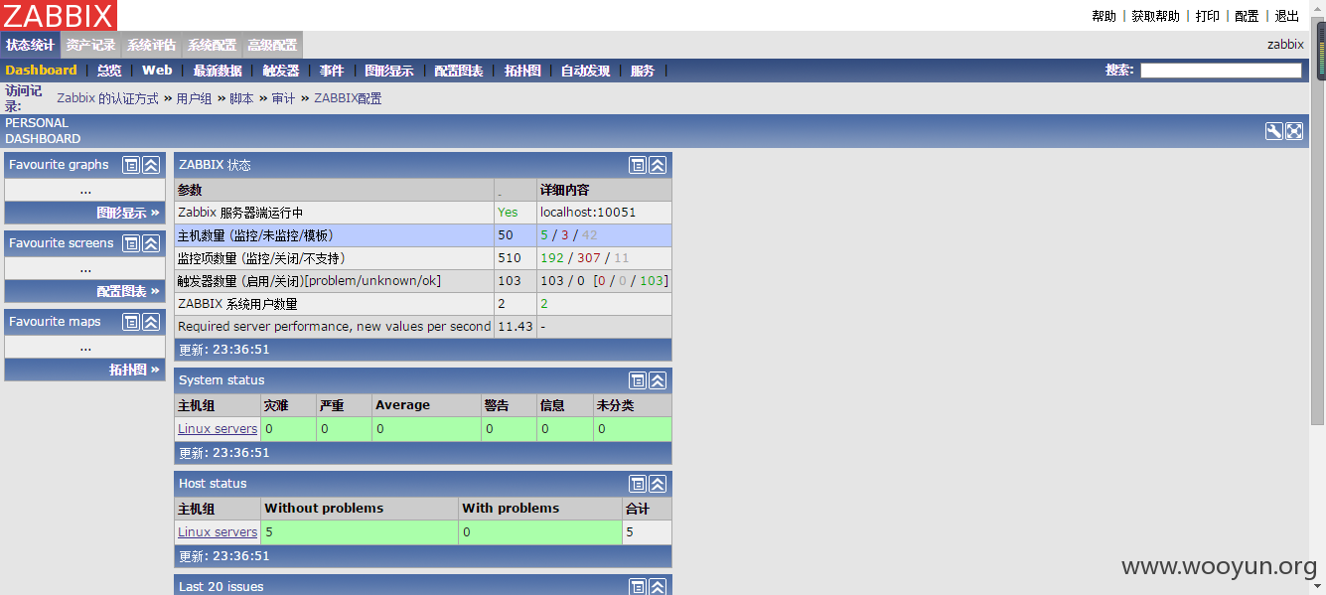Open menu icon of Favourite graphs widget
This screenshot has width=1326, height=595.
coord(131,165)
